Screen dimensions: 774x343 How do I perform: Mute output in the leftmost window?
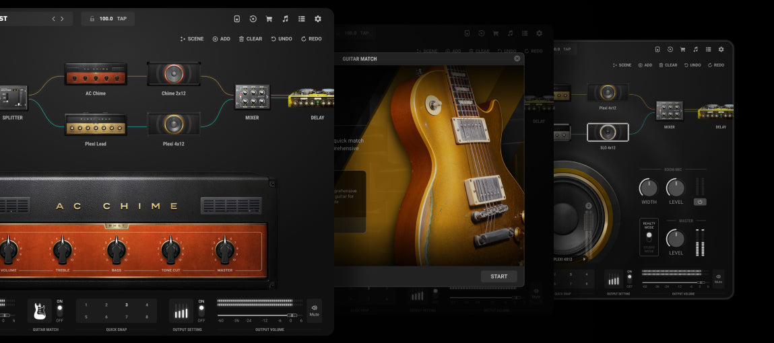point(314,310)
